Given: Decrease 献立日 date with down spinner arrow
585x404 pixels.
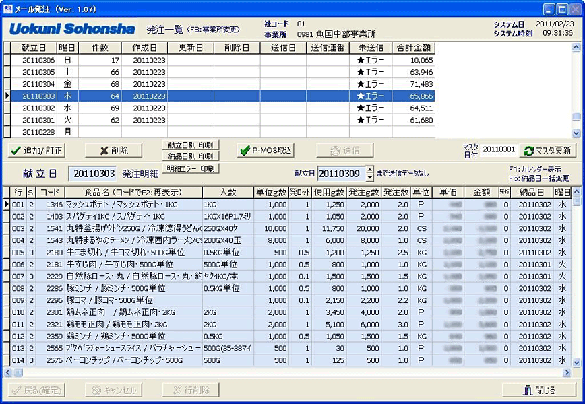Looking at the screenshot, I should coord(369,178).
